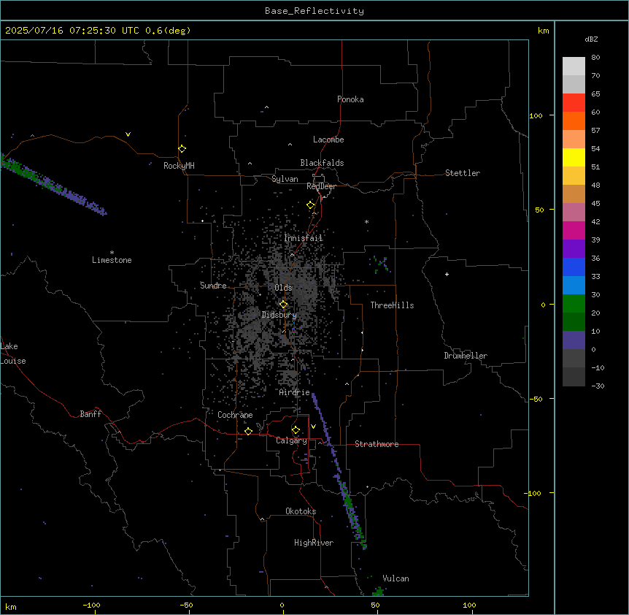Select the magenta 42-39 dBZ legend swatch
The height and width of the screenshot is (615, 629).
pyautogui.click(x=574, y=230)
